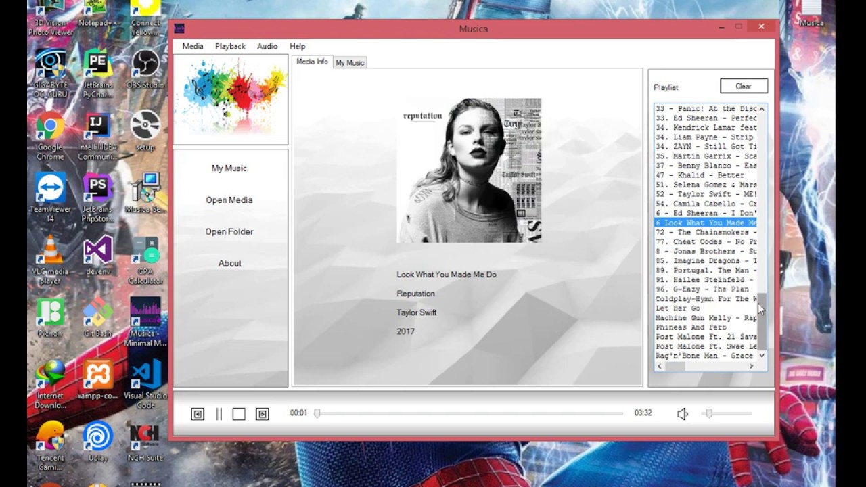Image resolution: width=866 pixels, height=487 pixels.
Task: Switch to the My Music tab
Action: point(350,62)
